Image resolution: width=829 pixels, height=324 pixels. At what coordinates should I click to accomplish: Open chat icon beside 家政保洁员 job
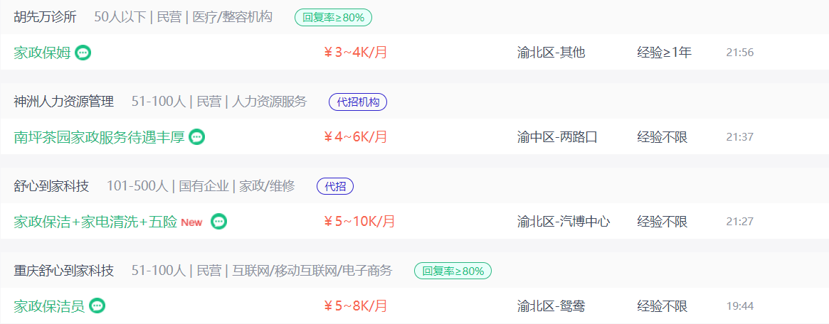(x=97, y=306)
